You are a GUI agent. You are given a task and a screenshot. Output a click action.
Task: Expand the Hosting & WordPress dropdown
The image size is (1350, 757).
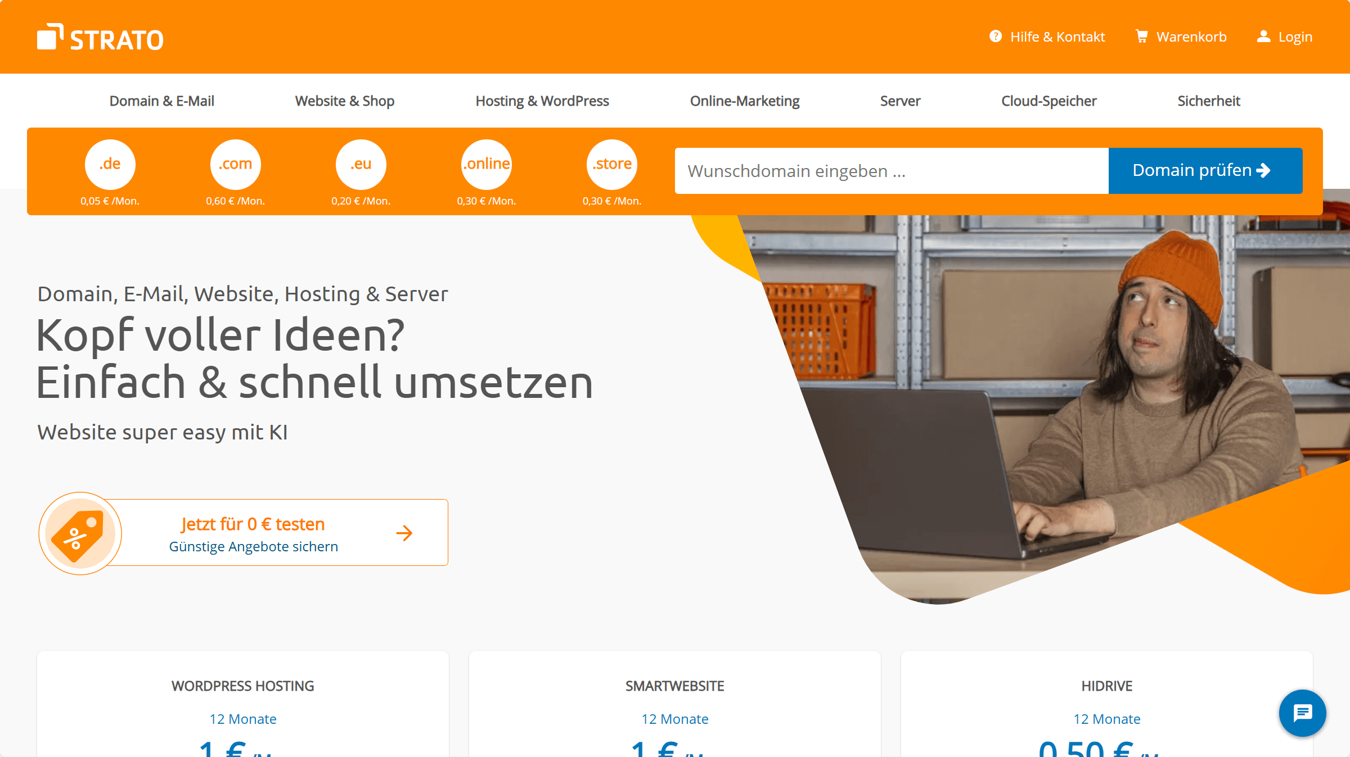point(542,100)
